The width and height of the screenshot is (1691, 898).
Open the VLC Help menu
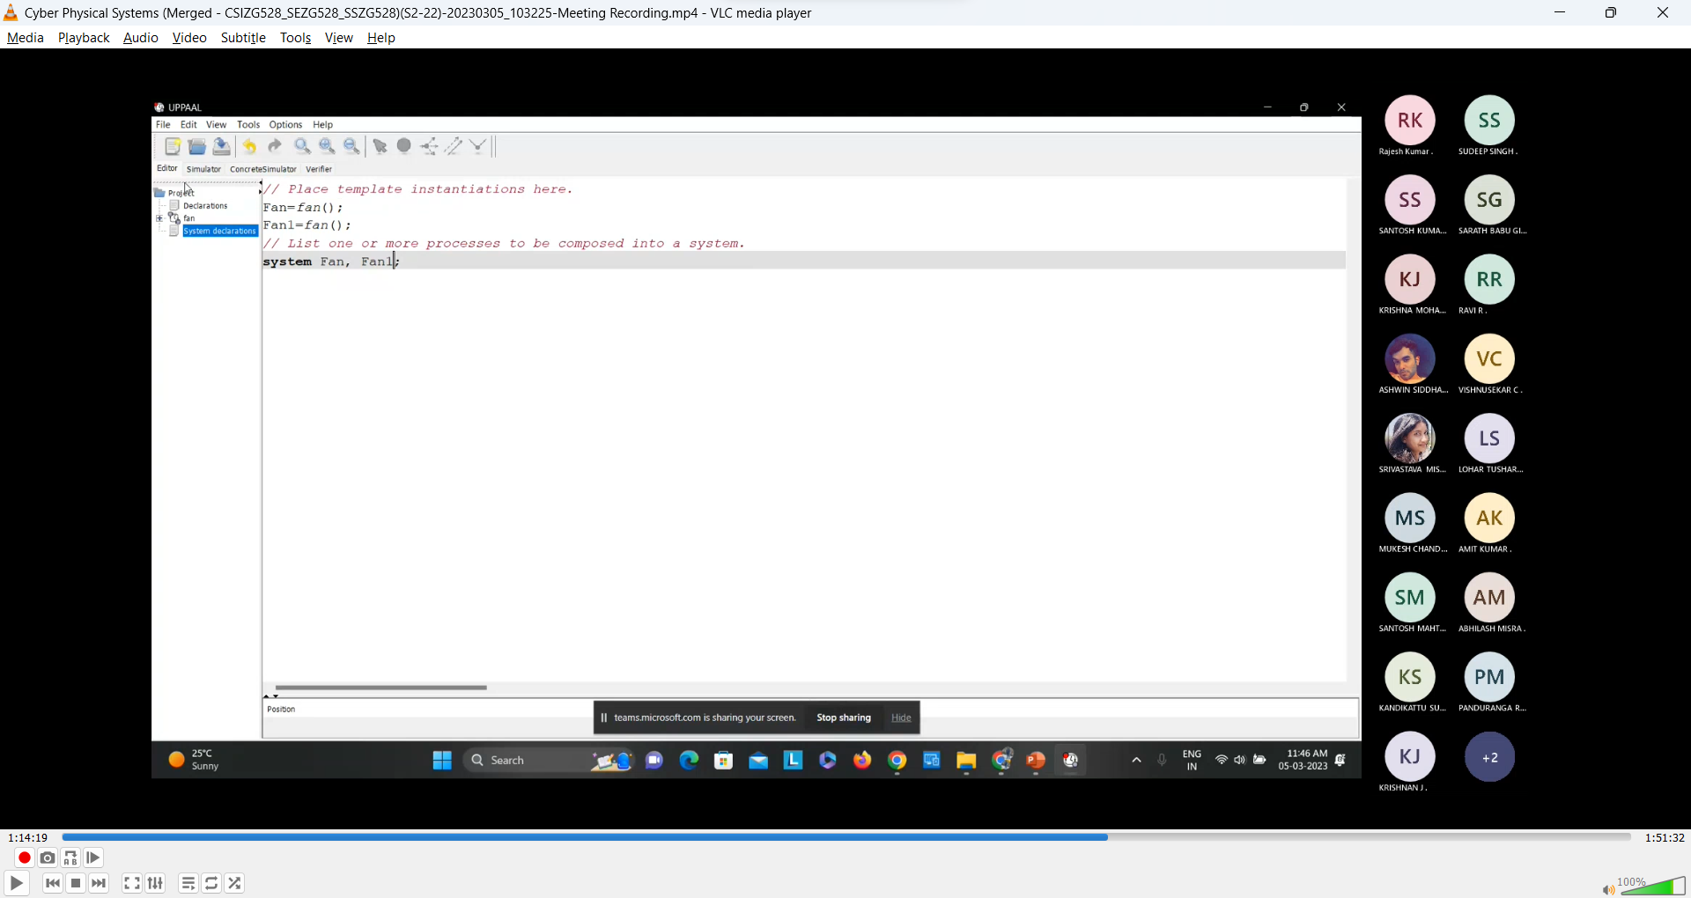coord(380,38)
